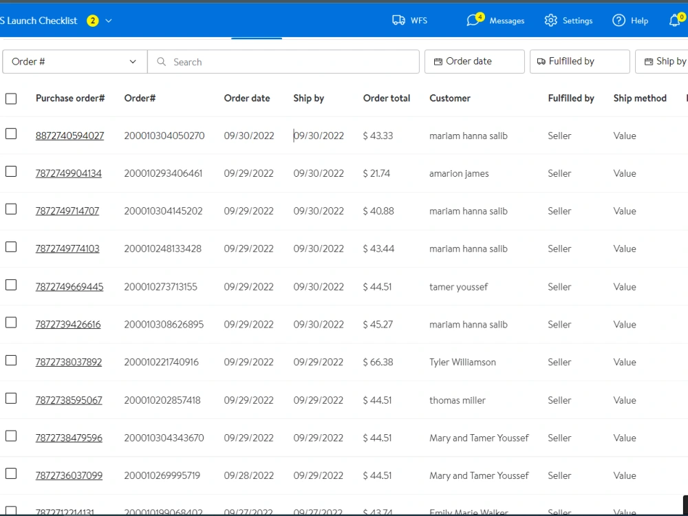Viewport: 688px width, 516px height.
Task: Open purchase order 7872738479596
Action: click(x=69, y=438)
